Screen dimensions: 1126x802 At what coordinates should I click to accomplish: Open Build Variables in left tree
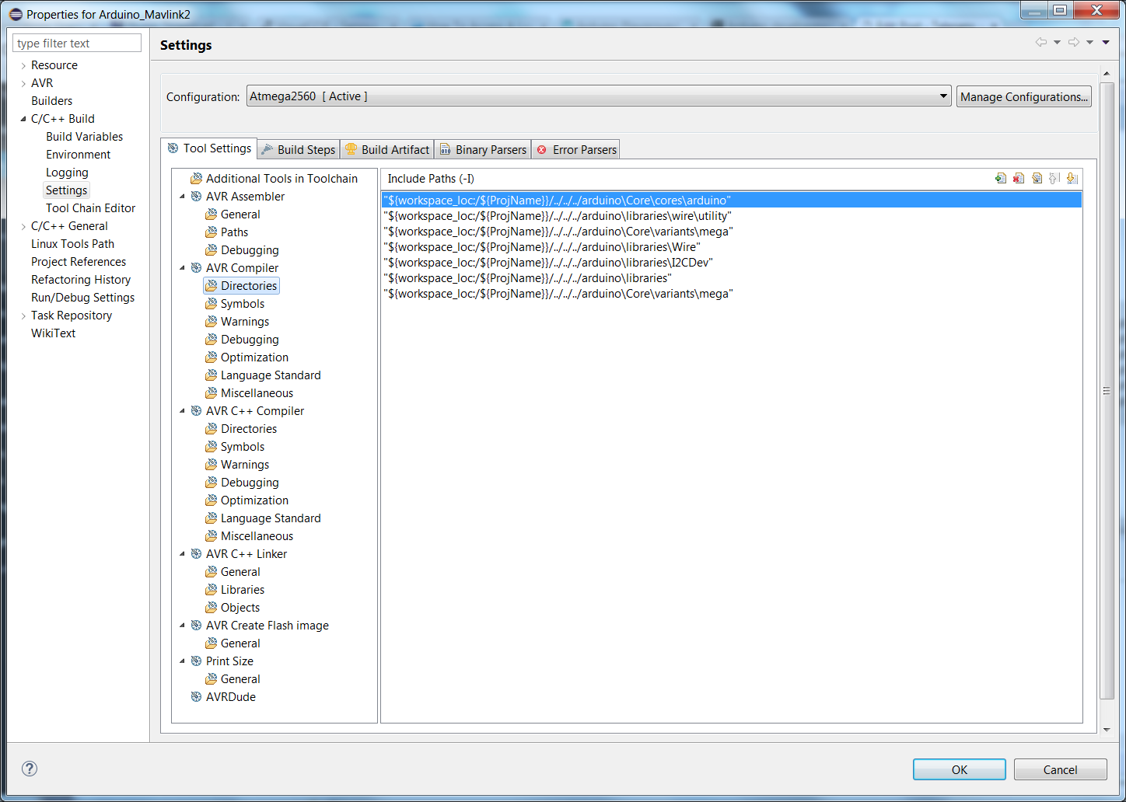(x=84, y=137)
